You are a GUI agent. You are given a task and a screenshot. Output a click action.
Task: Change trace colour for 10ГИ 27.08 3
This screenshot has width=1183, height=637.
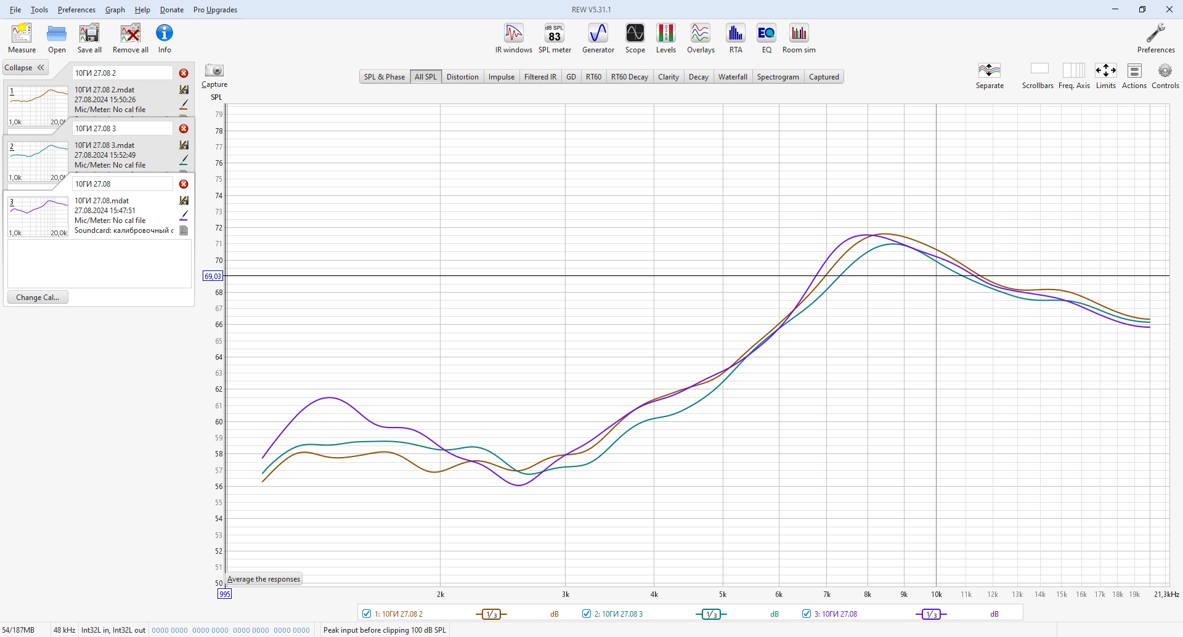(184, 160)
